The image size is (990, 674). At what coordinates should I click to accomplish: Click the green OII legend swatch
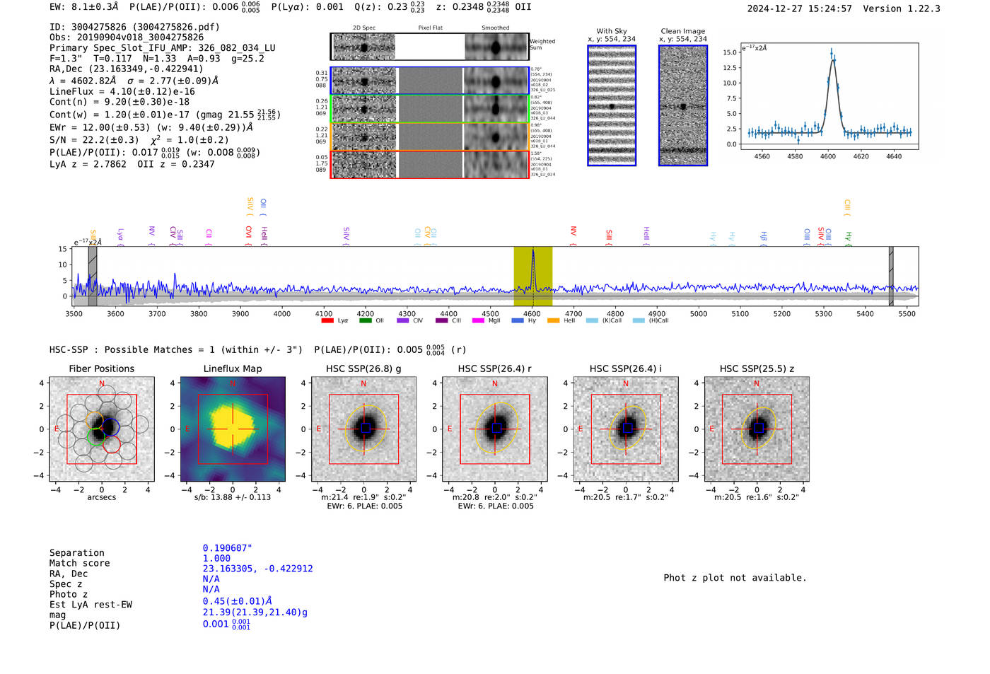coord(365,320)
